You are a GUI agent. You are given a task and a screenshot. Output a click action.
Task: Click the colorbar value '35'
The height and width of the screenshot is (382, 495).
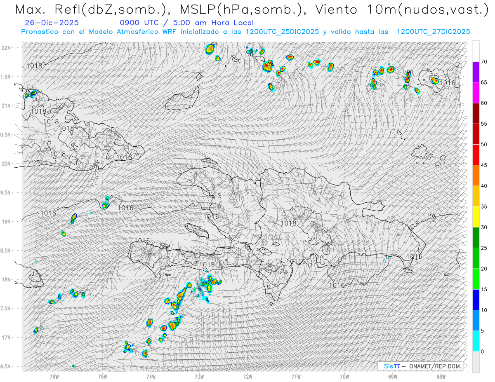[x=484, y=206]
